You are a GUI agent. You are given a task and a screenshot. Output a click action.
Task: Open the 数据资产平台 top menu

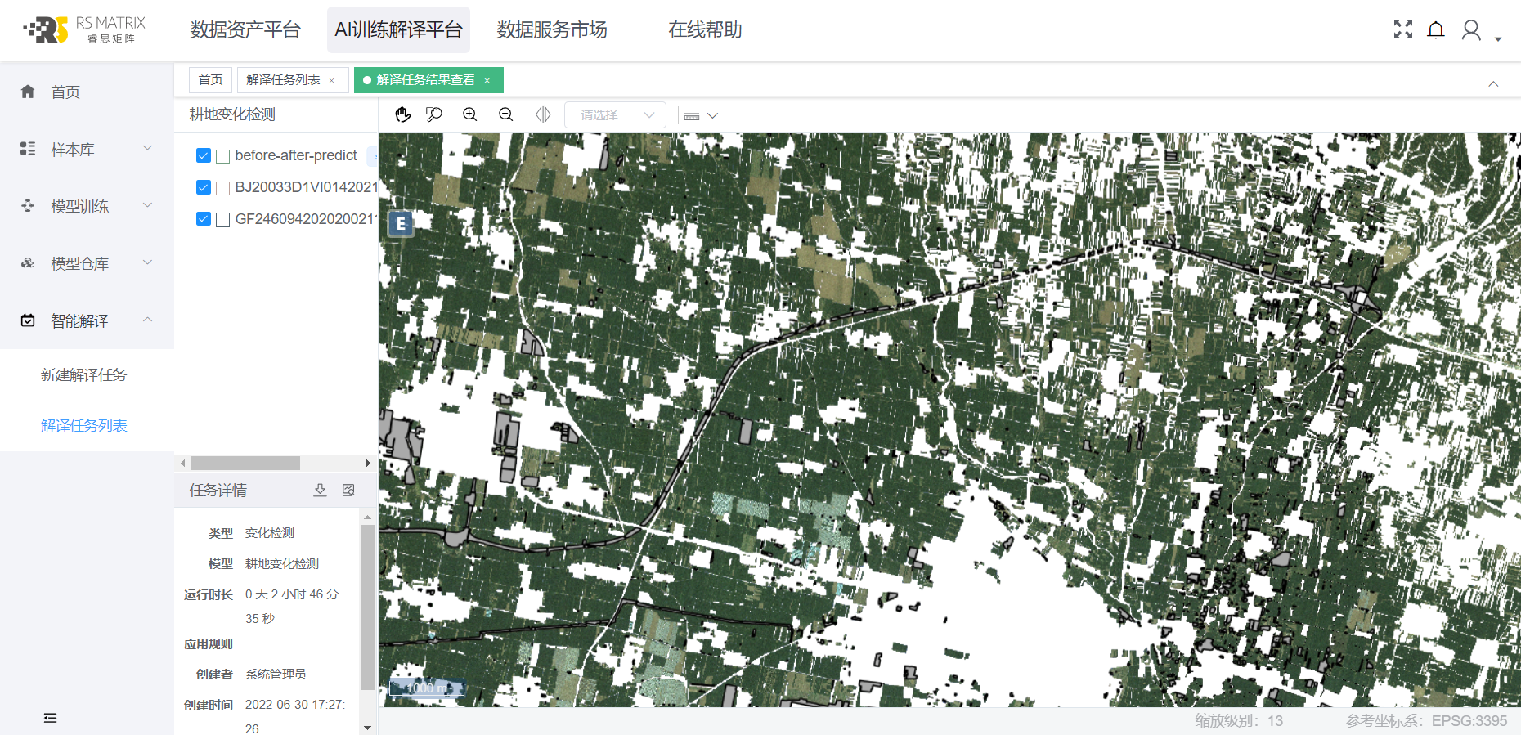tap(245, 30)
